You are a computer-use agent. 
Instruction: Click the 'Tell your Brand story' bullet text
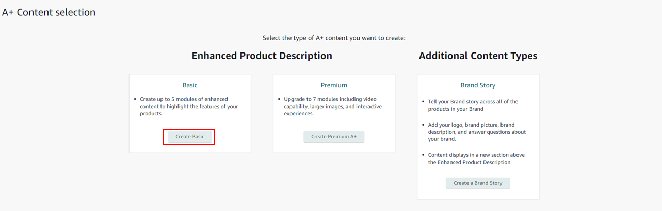[x=473, y=105]
